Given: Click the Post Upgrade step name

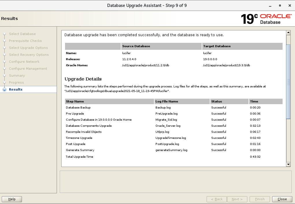Looking at the screenshot, I should [76, 144].
